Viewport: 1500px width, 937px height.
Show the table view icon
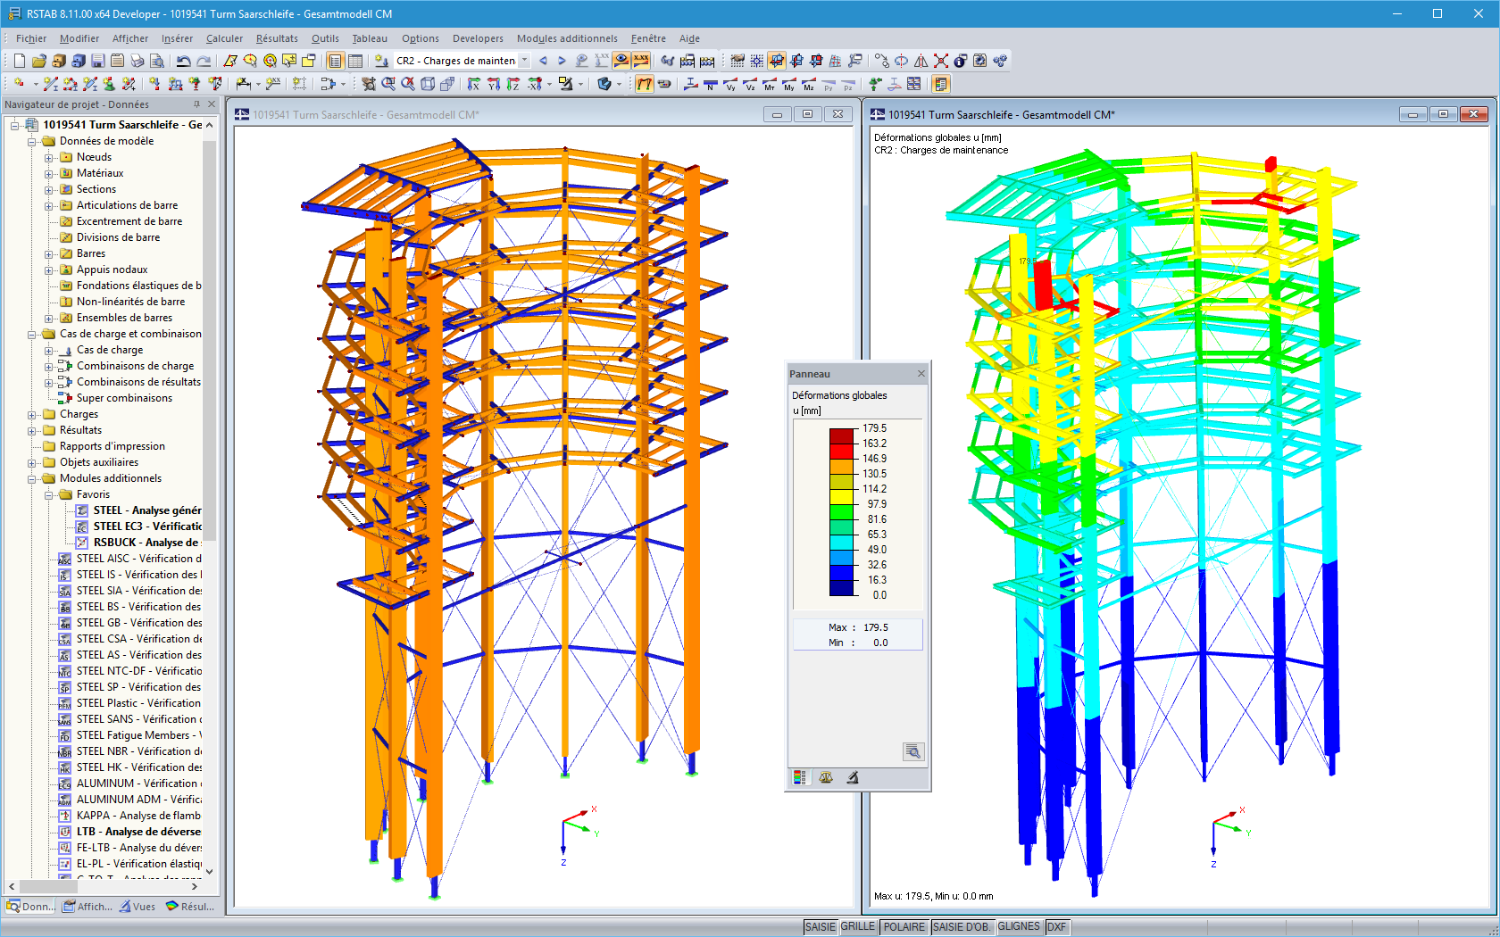(354, 61)
